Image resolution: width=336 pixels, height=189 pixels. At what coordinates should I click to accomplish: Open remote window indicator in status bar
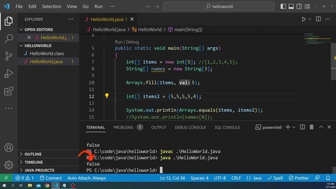click(x=6, y=178)
